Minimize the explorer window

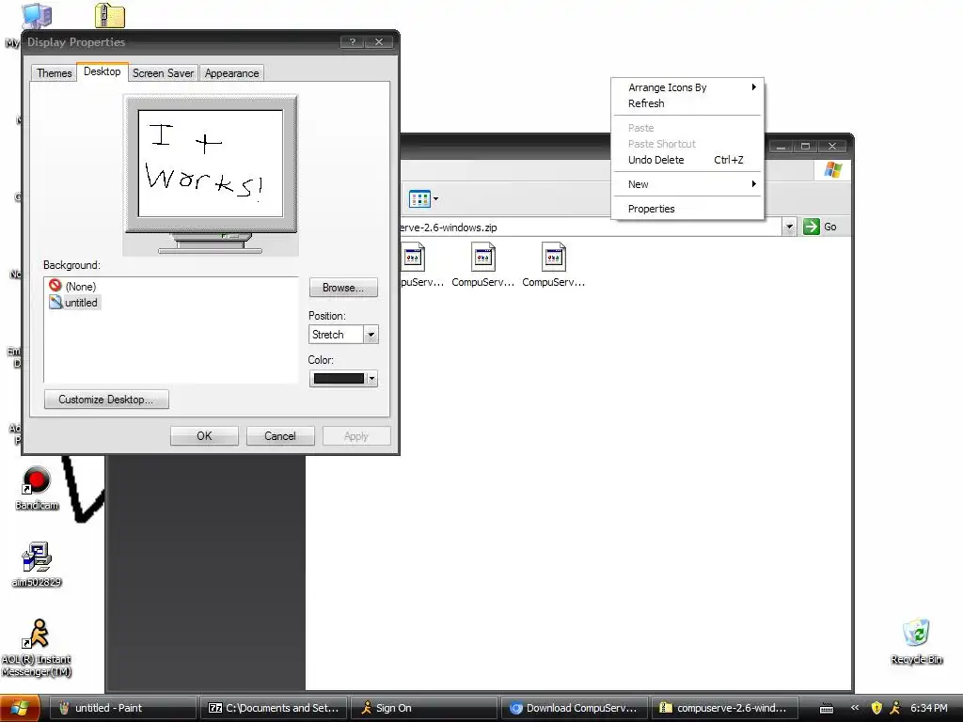781,146
